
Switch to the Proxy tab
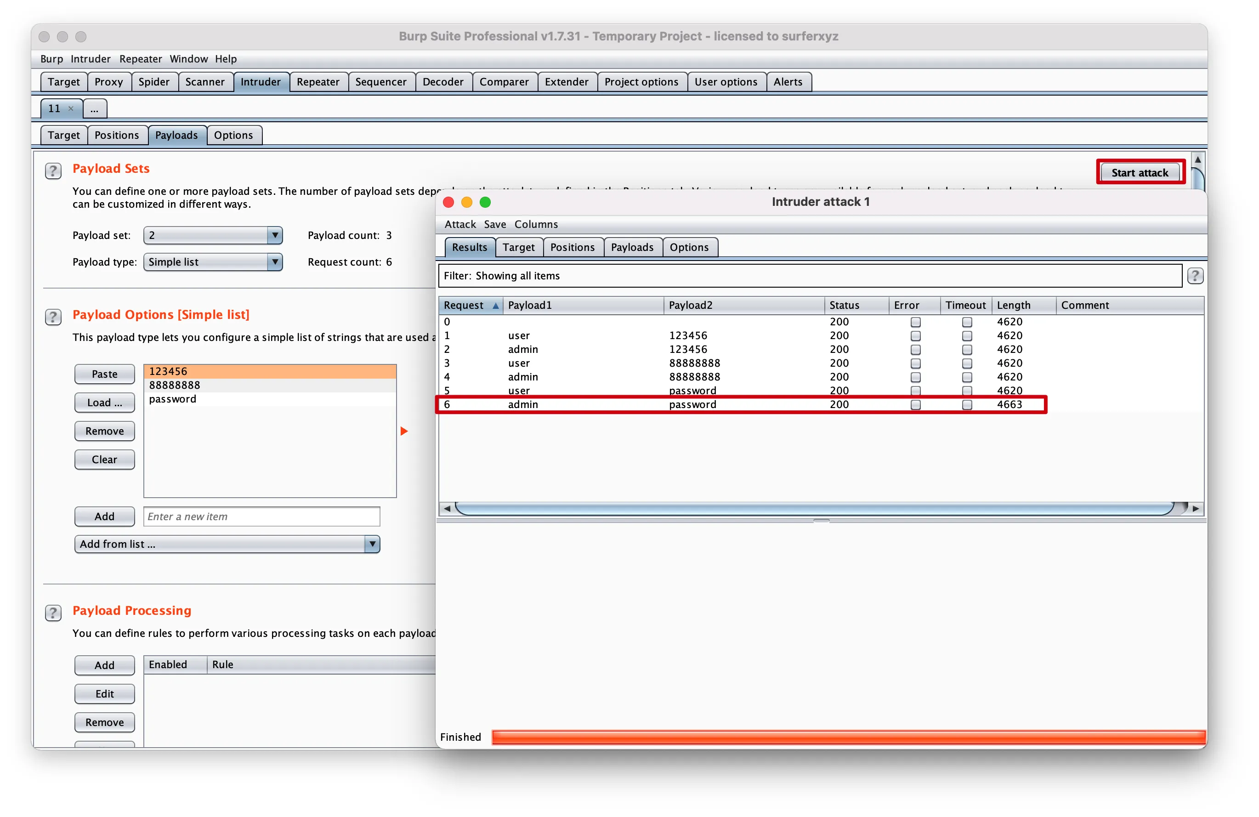[108, 82]
